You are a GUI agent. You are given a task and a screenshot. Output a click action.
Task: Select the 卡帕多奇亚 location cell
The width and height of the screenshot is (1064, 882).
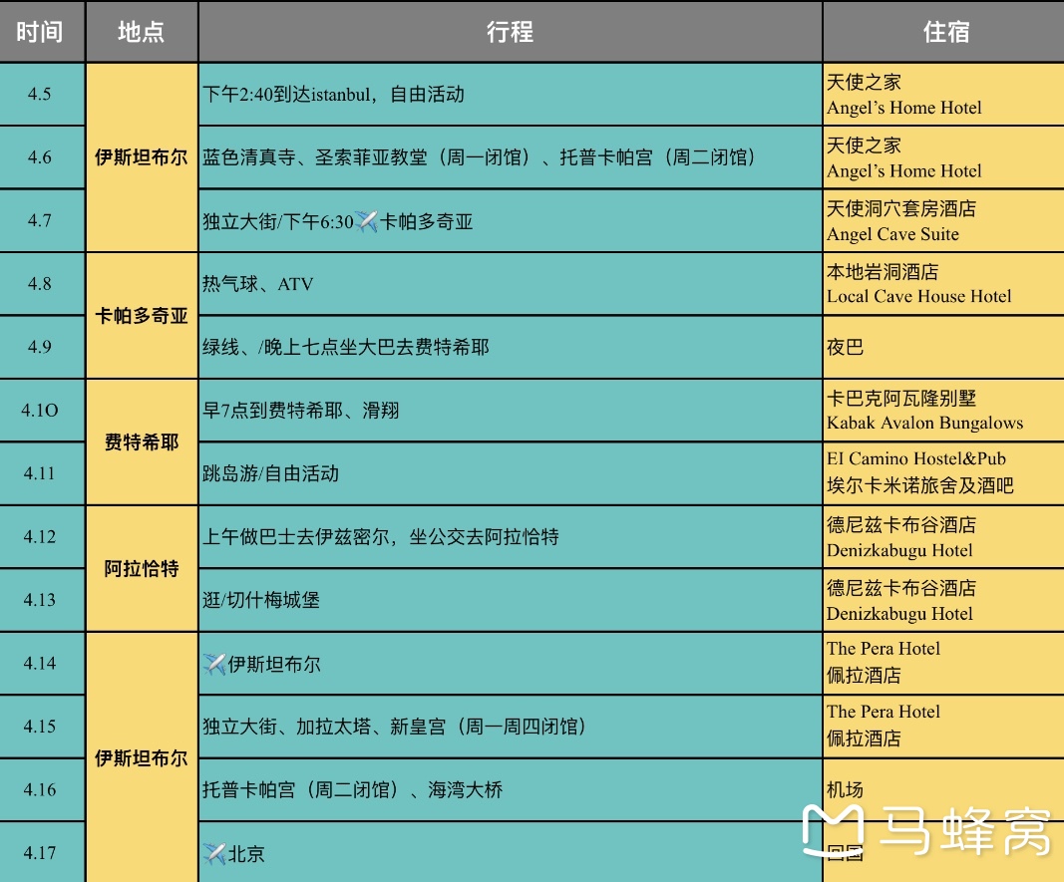(142, 316)
